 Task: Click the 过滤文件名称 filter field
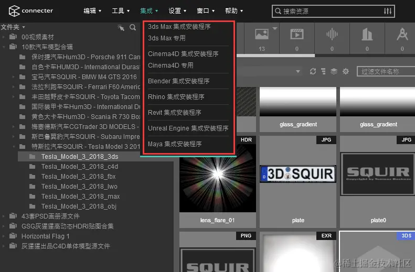[386, 72]
